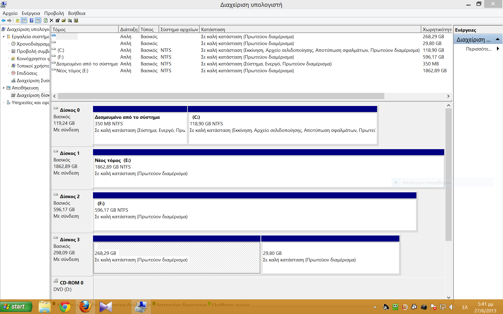Collapse the Διαχείριση actions section arrow

click(497, 40)
